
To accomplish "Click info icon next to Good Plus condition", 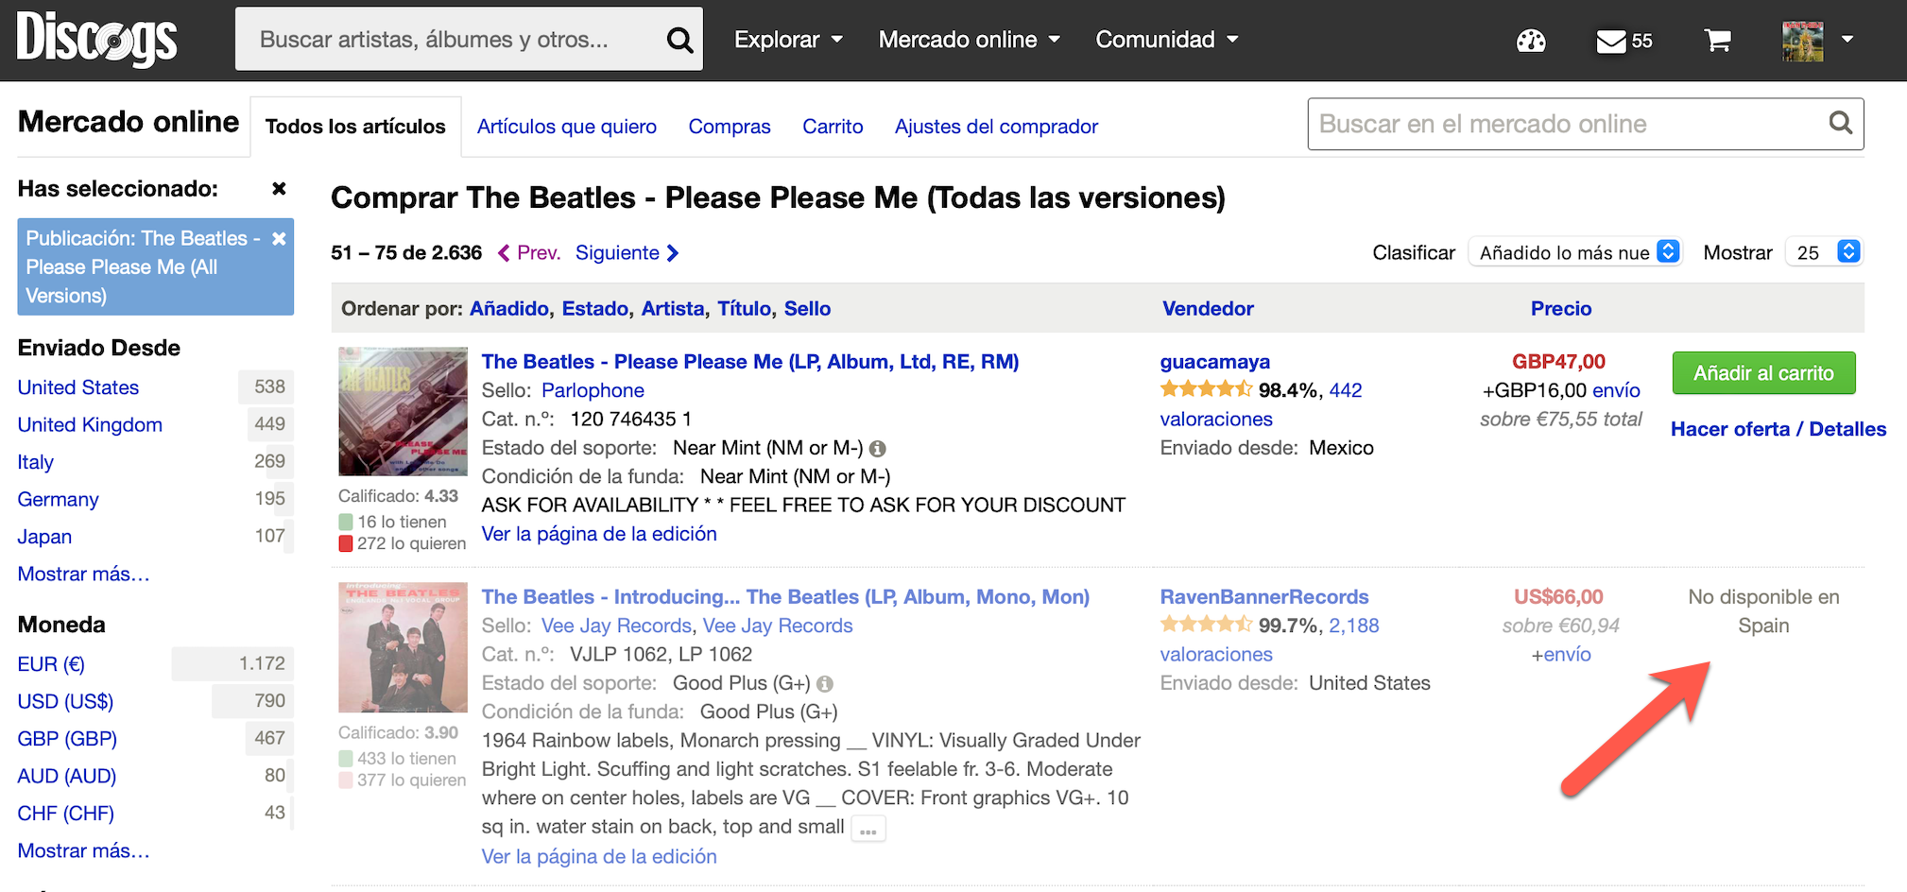I will click(825, 684).
